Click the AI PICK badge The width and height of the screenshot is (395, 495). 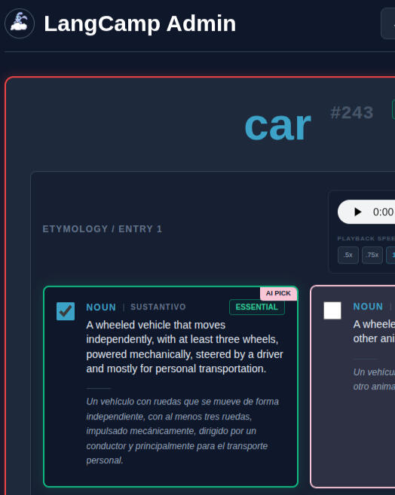[x=278, y=293]
